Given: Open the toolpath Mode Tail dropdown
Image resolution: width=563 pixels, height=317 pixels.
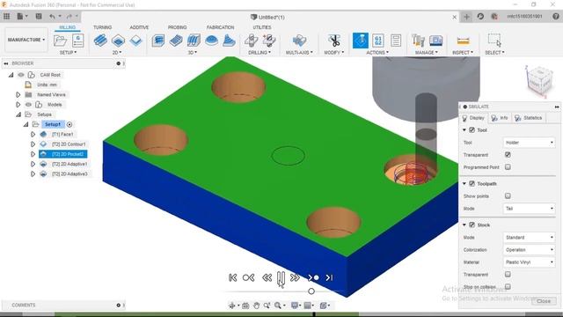Looking at the screenshot, I should pos(529,209).
